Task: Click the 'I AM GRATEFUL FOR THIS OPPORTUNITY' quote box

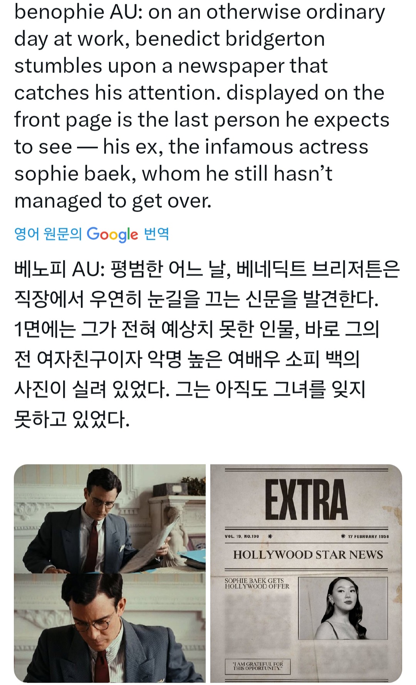Action: (258, 666)
